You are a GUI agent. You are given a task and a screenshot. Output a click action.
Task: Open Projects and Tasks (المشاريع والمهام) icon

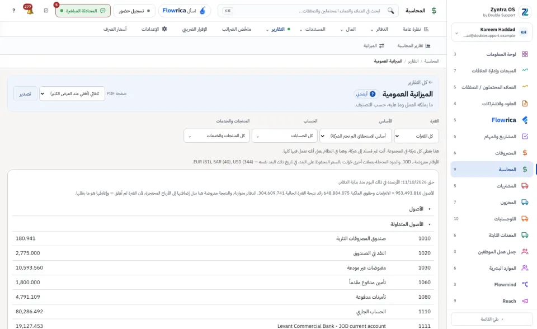point(525,137)
